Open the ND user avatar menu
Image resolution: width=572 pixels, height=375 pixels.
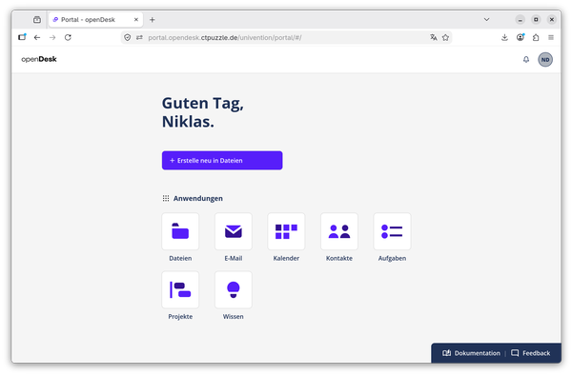point(545,60)
